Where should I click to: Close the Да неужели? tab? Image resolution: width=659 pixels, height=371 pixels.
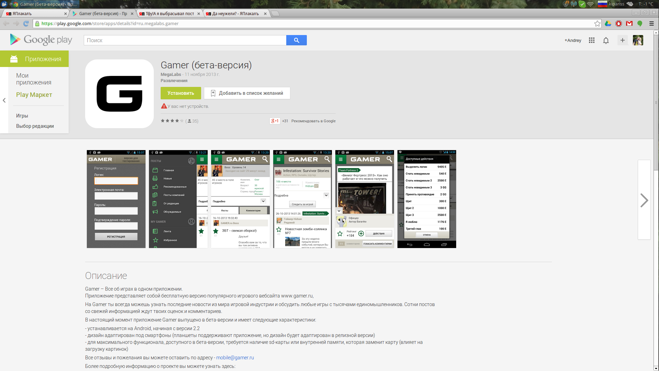click(265, 14)
